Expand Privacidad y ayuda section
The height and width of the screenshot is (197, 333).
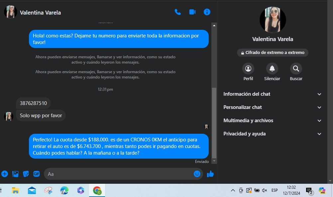click(273, 134)
